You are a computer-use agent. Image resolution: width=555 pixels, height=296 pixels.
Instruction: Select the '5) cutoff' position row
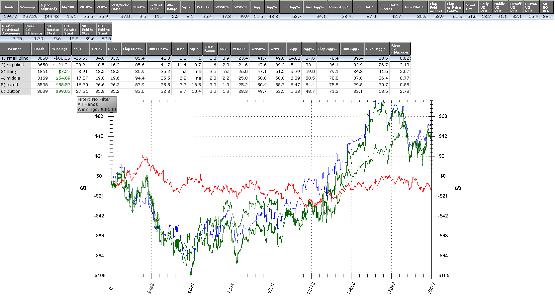coord(205,85)
